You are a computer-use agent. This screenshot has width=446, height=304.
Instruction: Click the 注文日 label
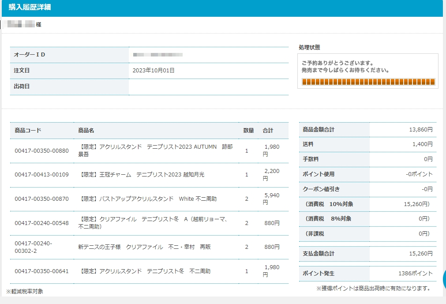[x=22, y=71]
